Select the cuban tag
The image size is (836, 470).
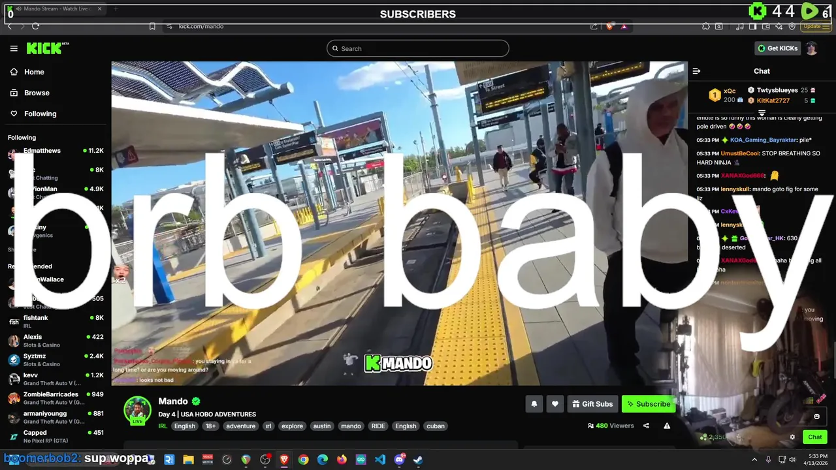point(436,426)
